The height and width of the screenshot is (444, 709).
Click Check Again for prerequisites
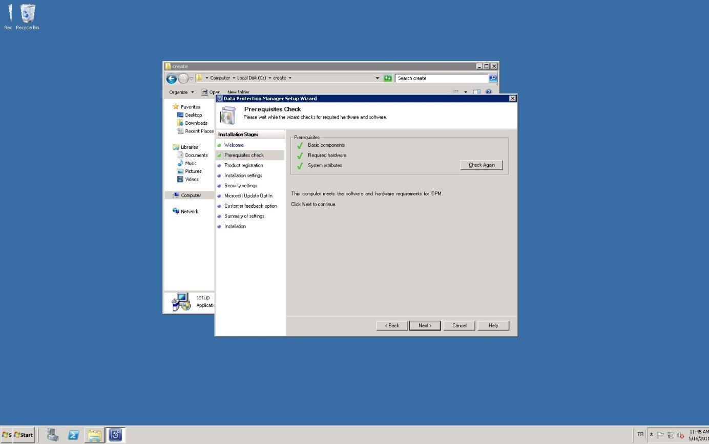click(482, 165)
